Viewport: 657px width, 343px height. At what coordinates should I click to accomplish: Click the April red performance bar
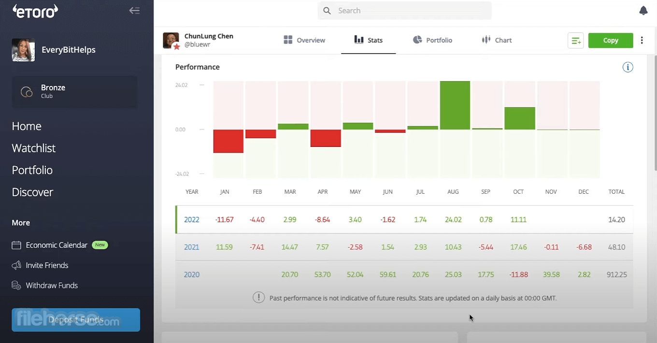point(326,138)
